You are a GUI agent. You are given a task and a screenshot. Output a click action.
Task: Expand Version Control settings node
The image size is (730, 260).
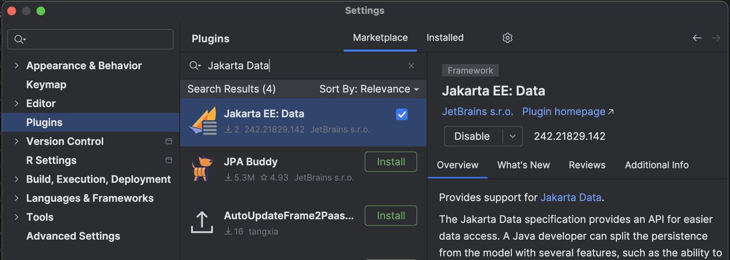16,141
